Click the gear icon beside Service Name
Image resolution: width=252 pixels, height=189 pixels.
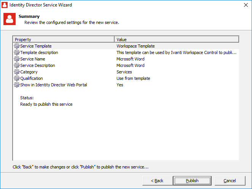point(17,59)
